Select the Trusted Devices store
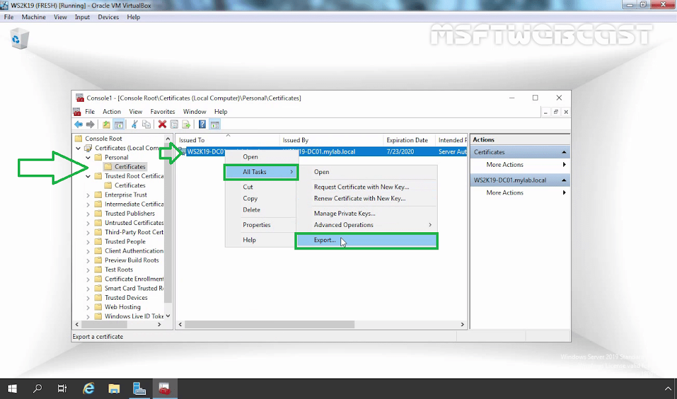This screenshot has width=677, height=399. click(x=126, y=298)
